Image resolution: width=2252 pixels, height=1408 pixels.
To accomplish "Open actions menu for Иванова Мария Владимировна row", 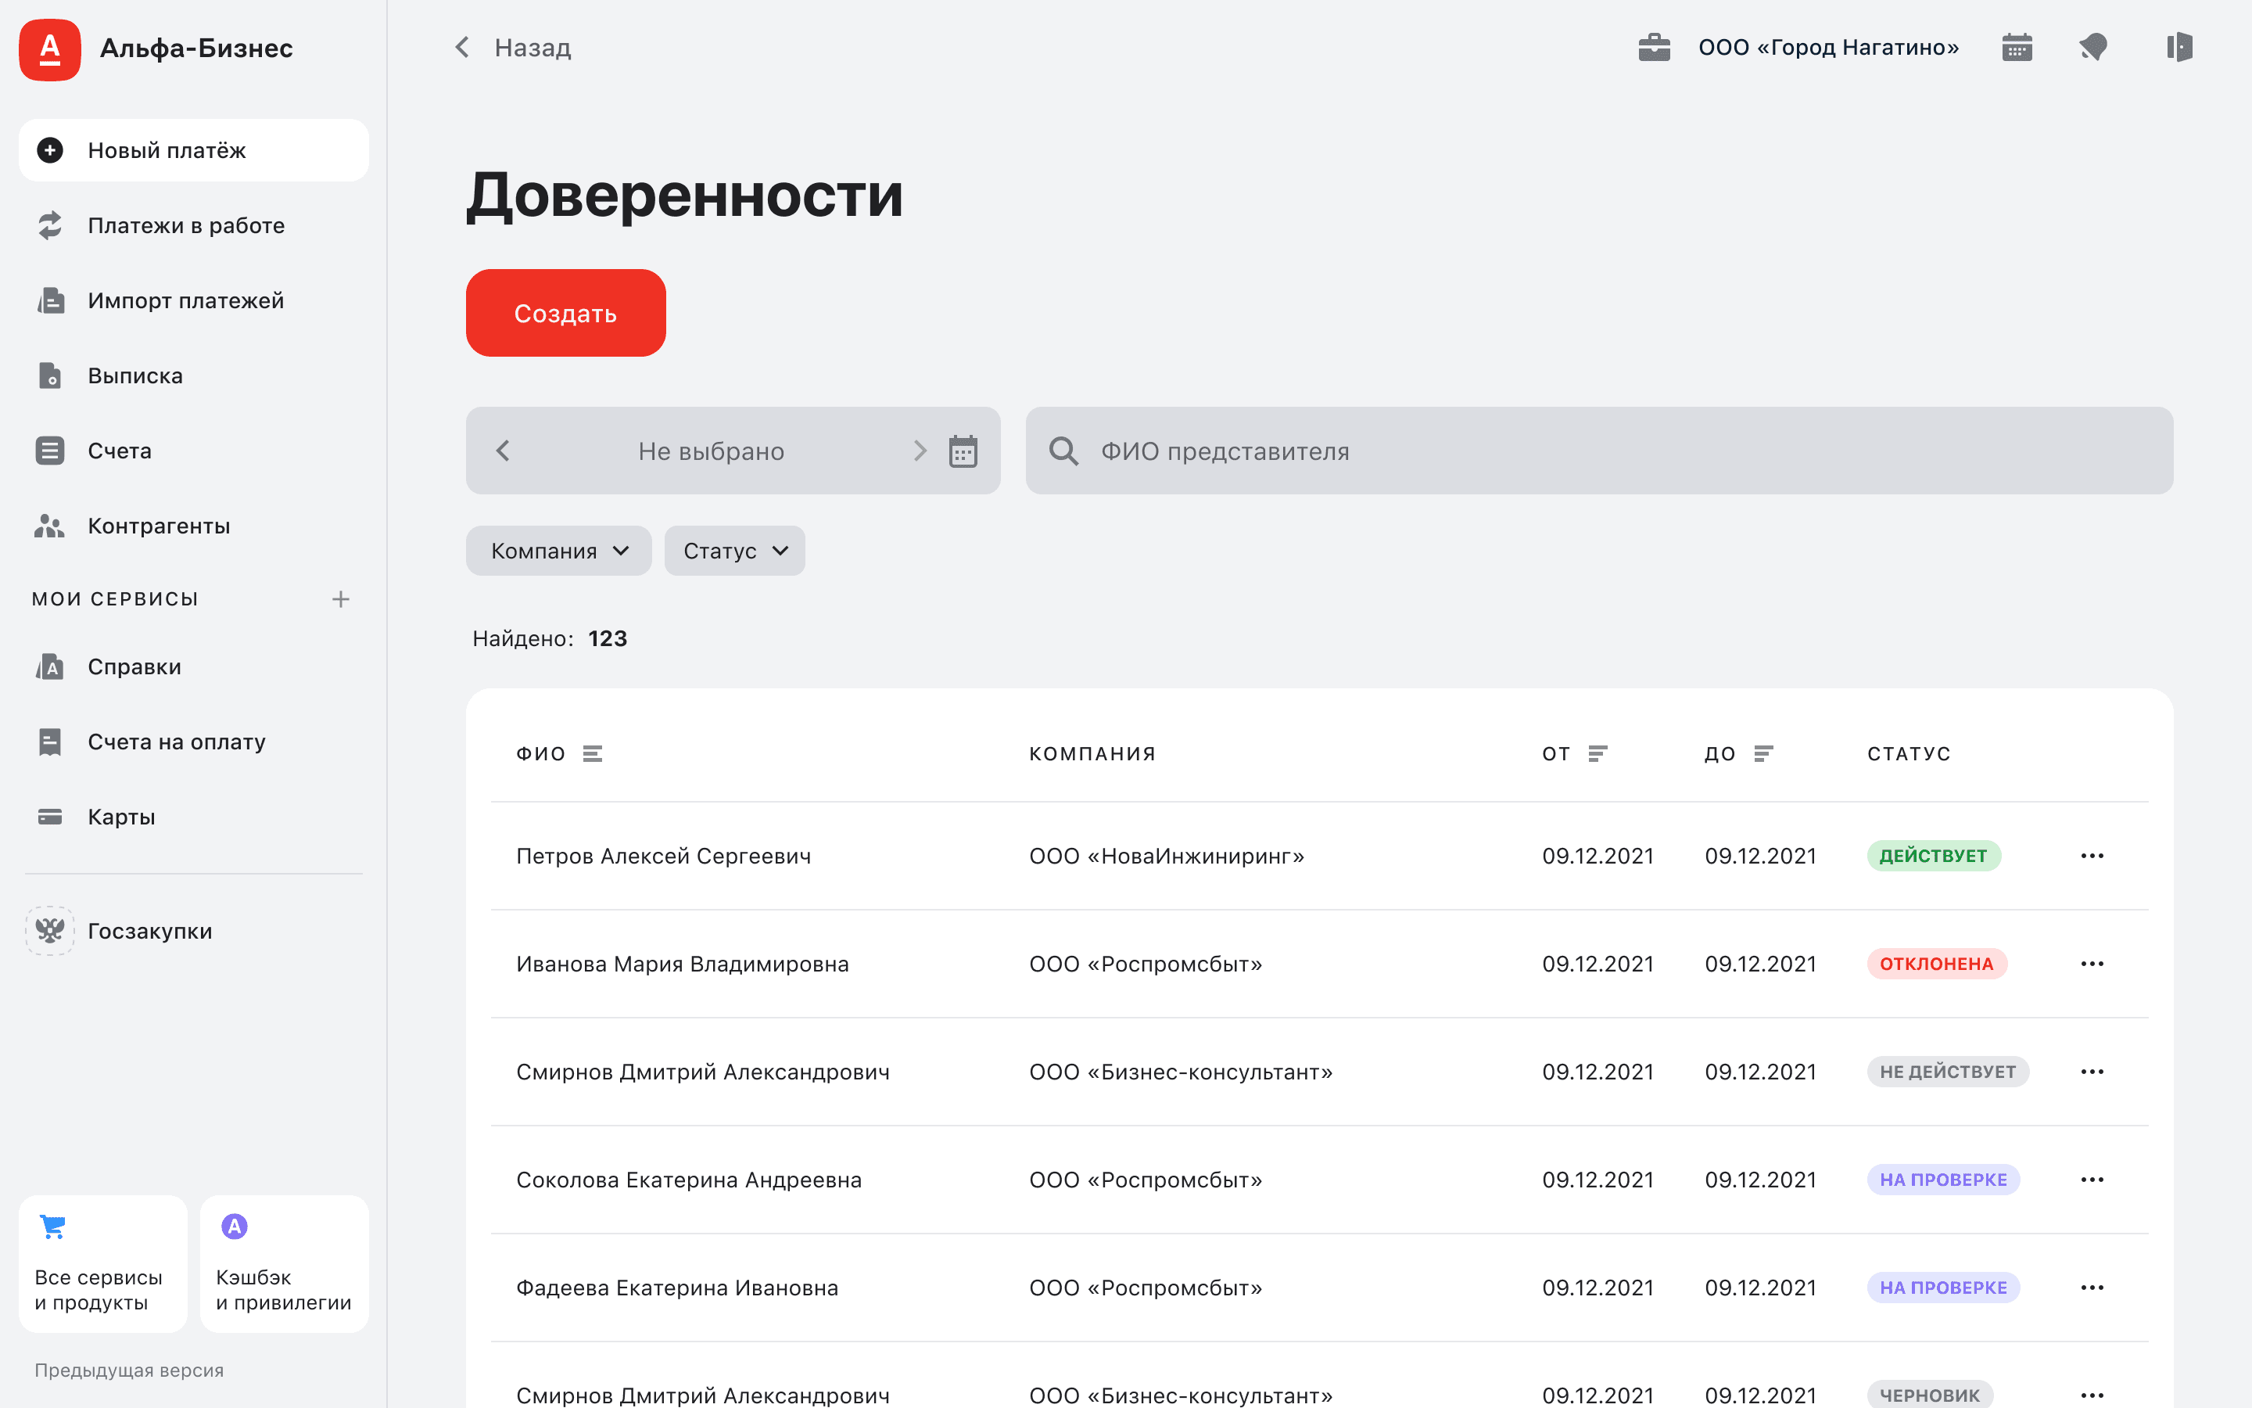I will tap(2092, 964).
